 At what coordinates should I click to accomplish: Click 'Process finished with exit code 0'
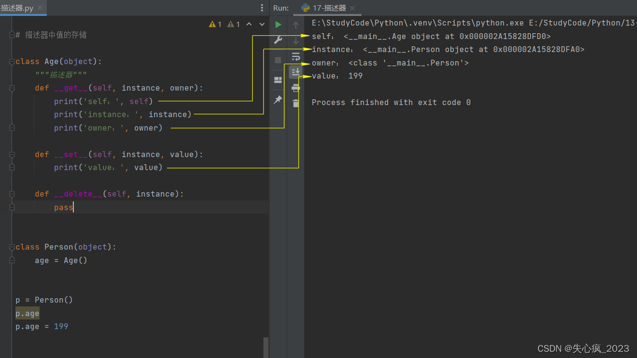pyautogui.click(x=391, y=102)
